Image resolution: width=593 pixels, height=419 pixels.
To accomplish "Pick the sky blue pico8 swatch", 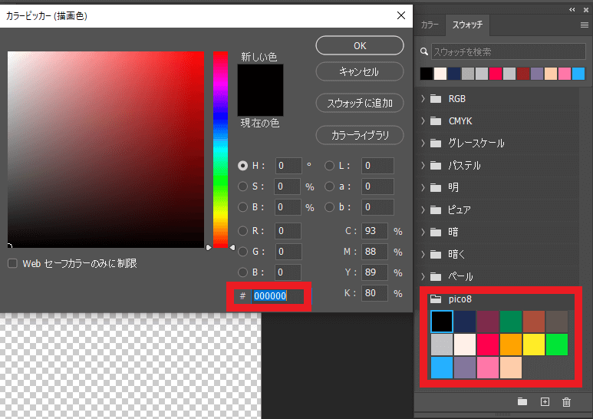I will [442, 368].
